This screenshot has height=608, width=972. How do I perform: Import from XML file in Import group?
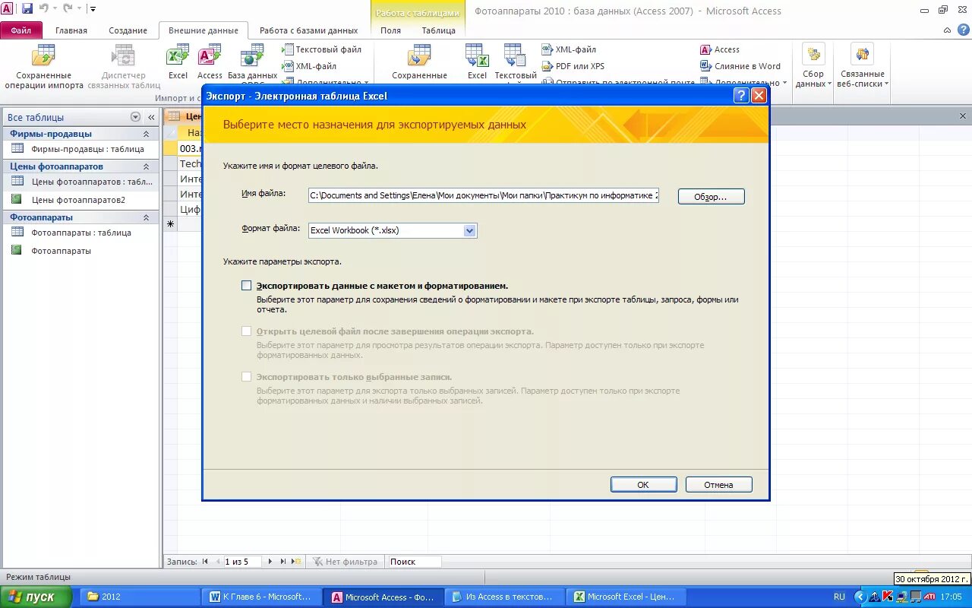309,66
